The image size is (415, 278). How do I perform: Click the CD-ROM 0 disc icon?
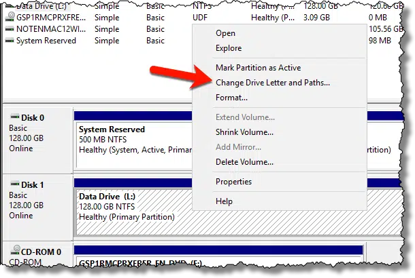16,250
